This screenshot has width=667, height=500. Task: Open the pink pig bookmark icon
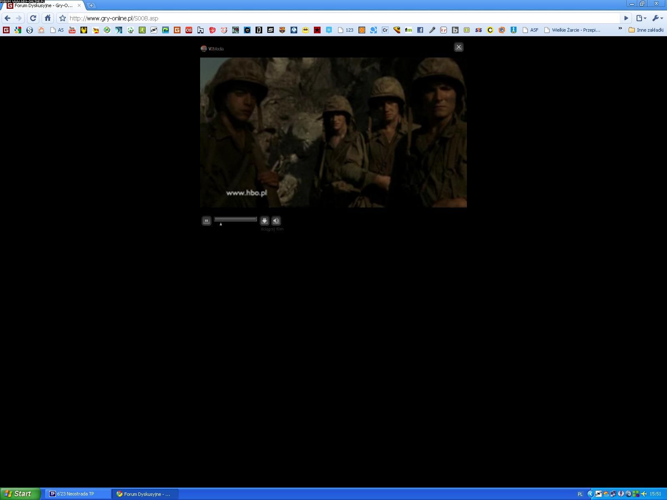click(x=224, y=30)
